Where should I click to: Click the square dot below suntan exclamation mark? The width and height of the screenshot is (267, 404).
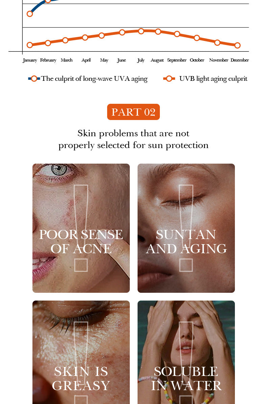186,265
